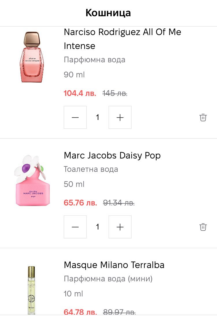This screenshot has width=217, height=328.
Task: Decrease quantity of Narciso Rodriguez All Of Me
Action: (75, 117)
